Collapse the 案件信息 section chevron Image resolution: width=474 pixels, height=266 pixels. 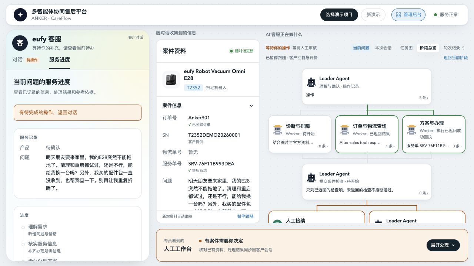pos(251,106)
